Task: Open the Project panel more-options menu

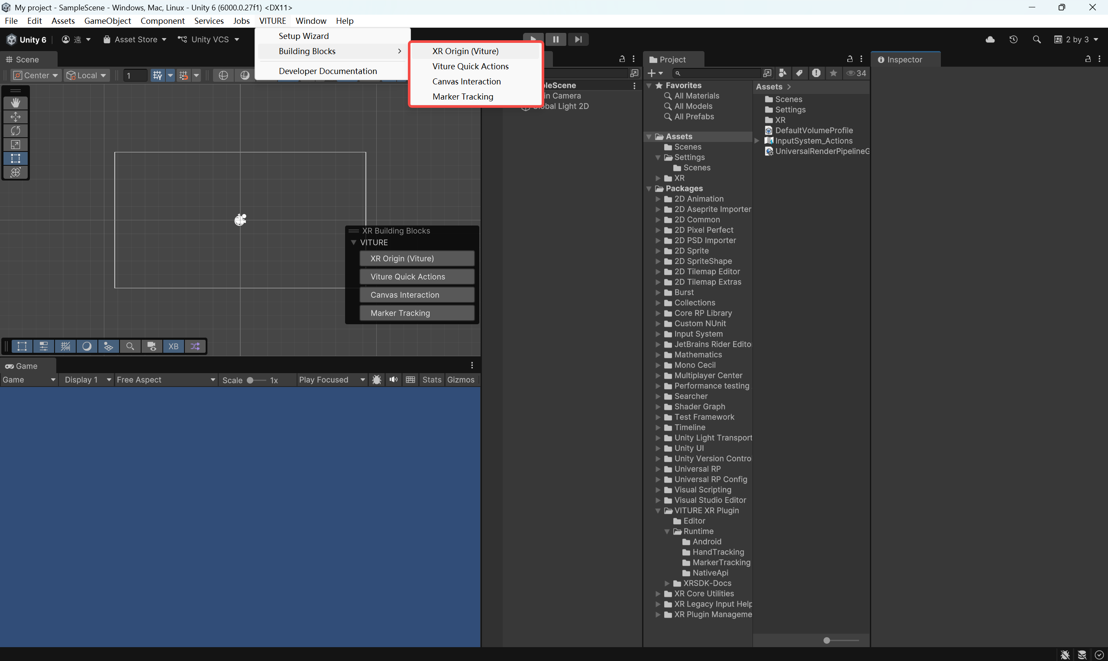Action: tap(861, 59)
